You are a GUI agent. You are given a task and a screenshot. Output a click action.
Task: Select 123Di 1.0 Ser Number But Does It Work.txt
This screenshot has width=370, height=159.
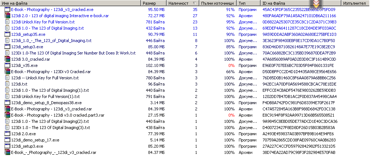tap(73, 53)
